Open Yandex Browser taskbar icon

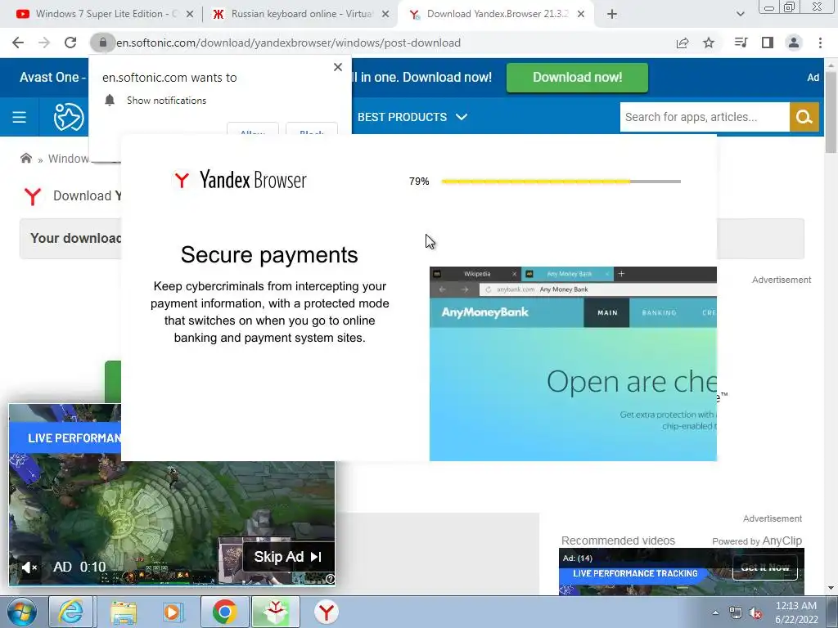pos(326,612)
